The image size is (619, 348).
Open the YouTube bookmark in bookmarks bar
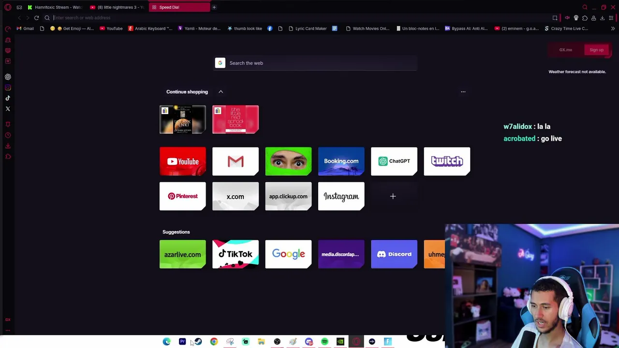coord(111,29)
